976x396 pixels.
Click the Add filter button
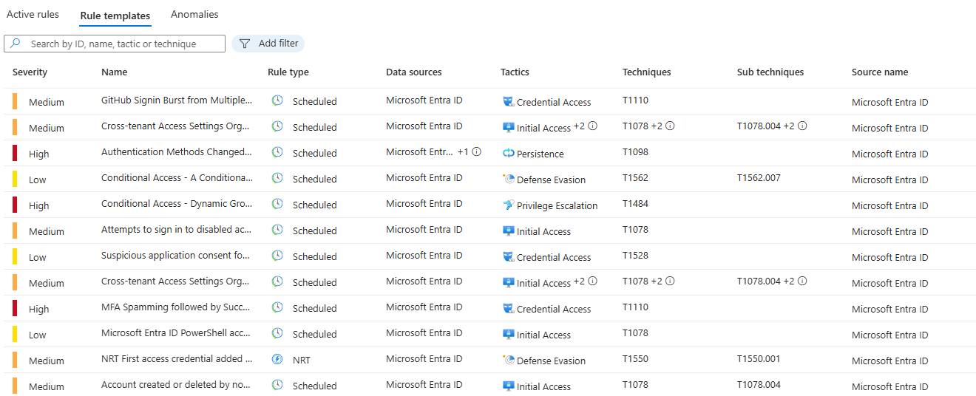(x=268, y=44)
